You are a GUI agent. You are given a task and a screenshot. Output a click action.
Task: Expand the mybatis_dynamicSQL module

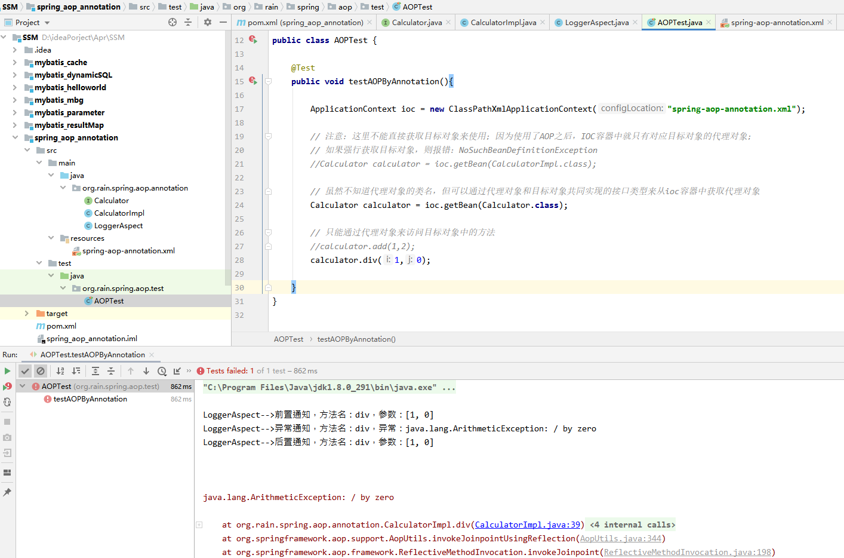coord(15,75)
